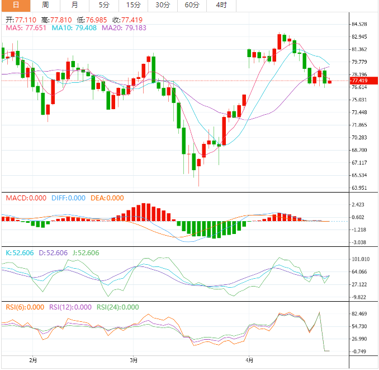This screenshot has height=370, width=379.
Task: Select the RSI(6) indicator label
Action: click(26, 307)
